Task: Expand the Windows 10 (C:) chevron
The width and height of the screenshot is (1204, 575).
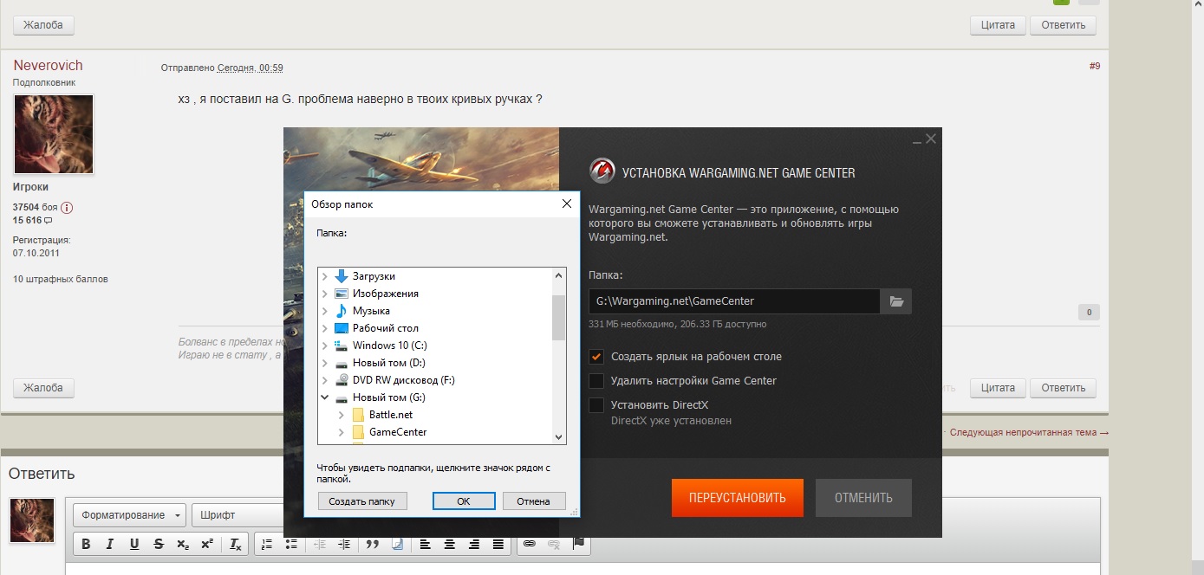Action: [x=325, y=346]
